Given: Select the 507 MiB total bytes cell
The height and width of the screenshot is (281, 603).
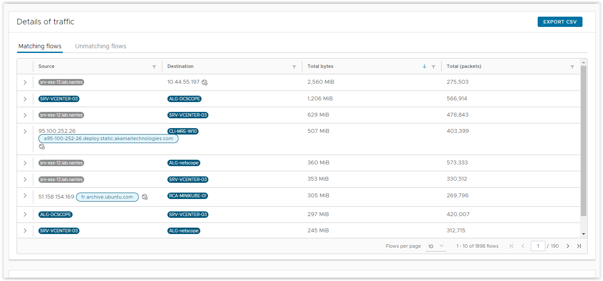Looking at the screenshot, I should [x=318, y=131].
